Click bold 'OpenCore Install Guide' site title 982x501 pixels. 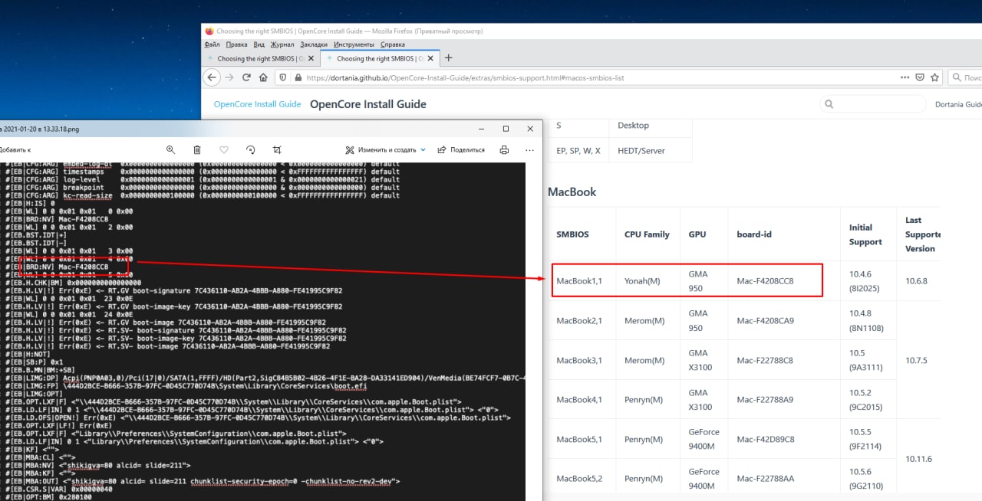click(x=368, y=104)
